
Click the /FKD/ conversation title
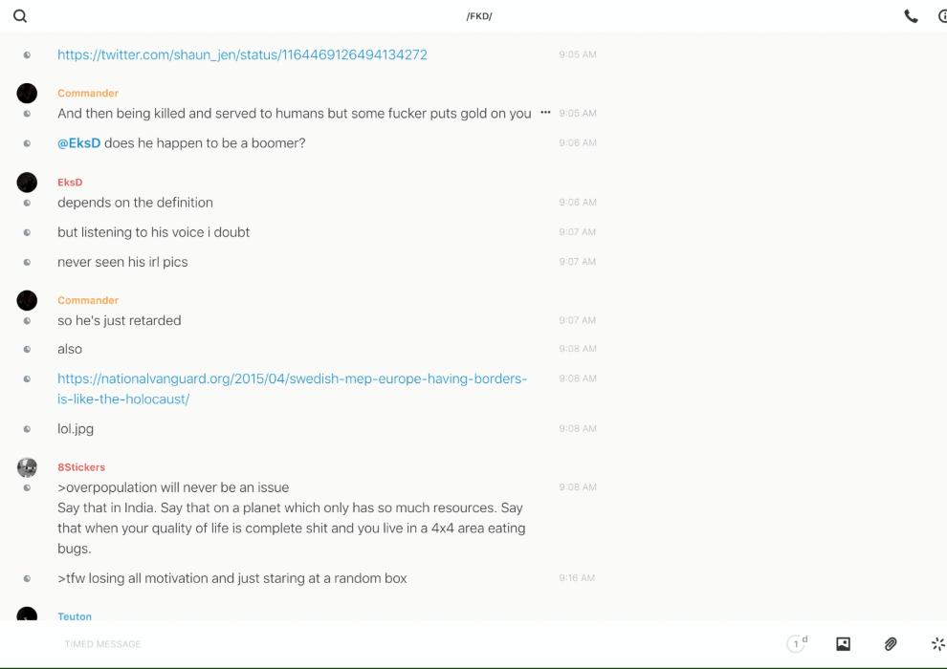point(478,16)
